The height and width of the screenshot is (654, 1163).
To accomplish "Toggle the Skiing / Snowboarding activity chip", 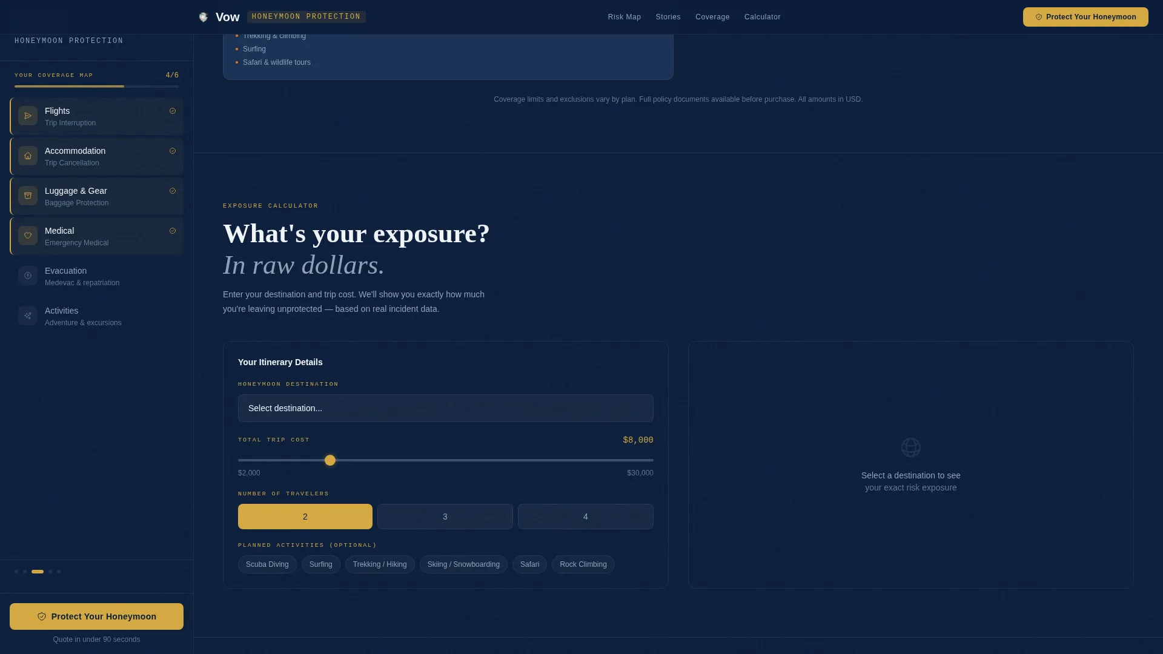I will pyautogui.click(x=463, y=564).
